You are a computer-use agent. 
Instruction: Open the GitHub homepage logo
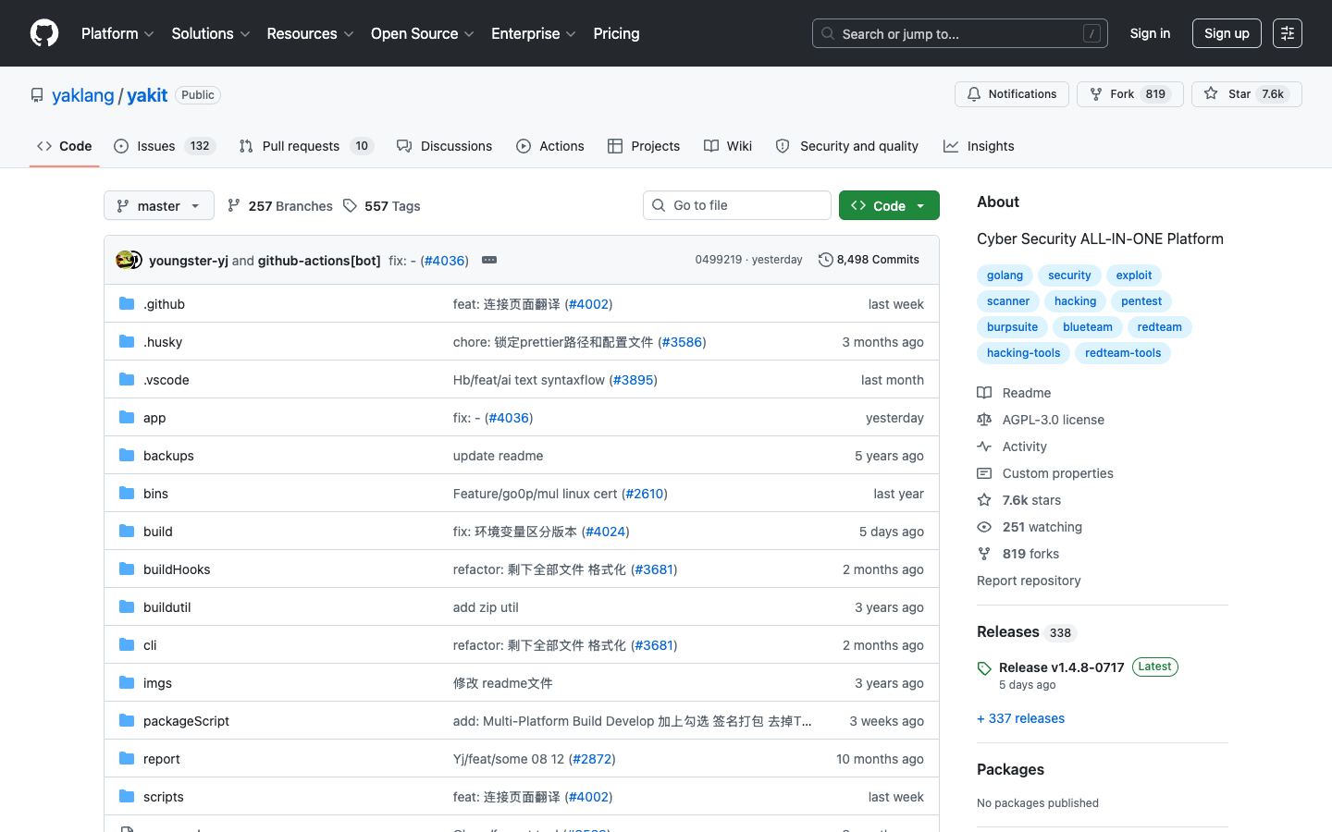44,33
